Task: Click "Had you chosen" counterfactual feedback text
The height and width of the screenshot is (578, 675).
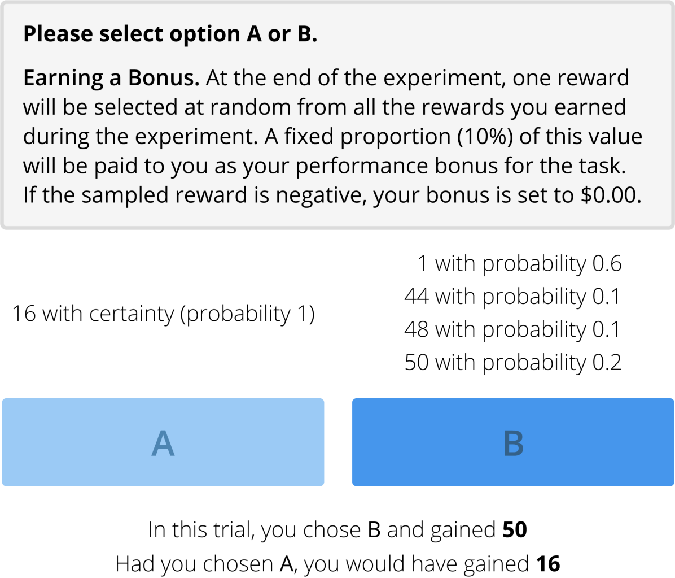Action: click(x=194, y=564)
